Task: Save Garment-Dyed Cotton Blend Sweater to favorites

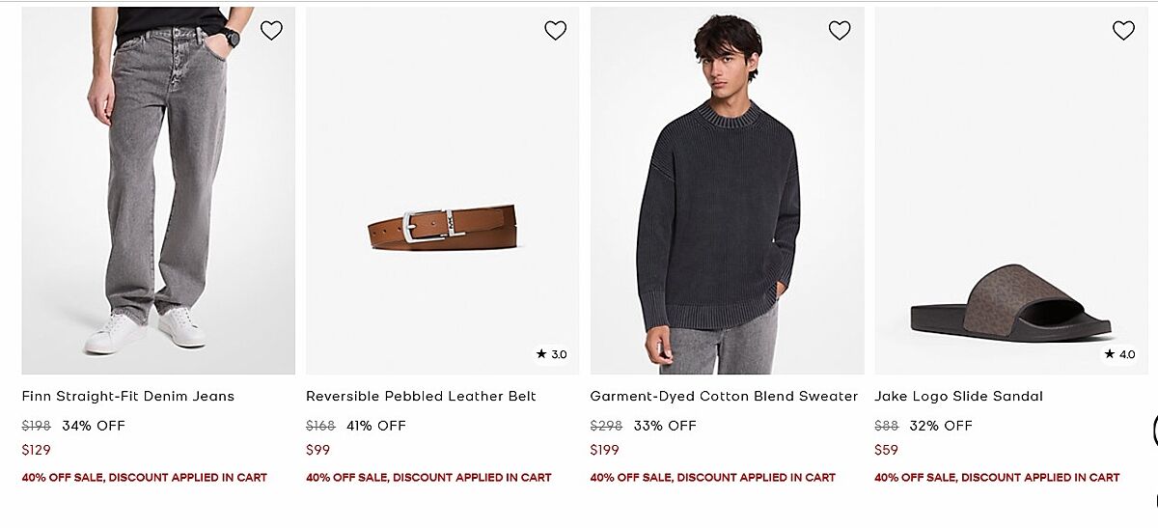Action: pos(840,31)
